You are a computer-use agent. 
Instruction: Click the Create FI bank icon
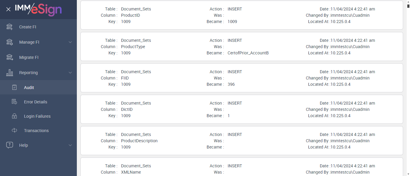coord(10,27)
